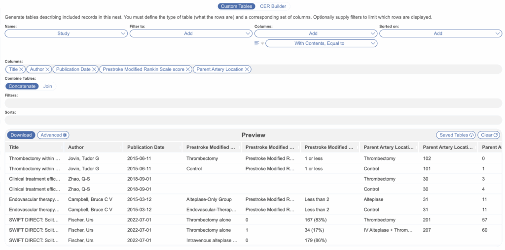Click the Download button
The image size is (505, 250).
(x=21, y=135)
